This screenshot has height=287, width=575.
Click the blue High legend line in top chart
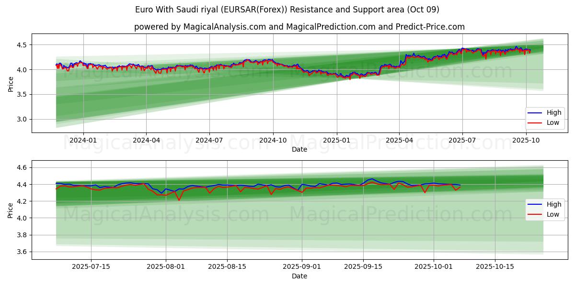coord(535,113)
